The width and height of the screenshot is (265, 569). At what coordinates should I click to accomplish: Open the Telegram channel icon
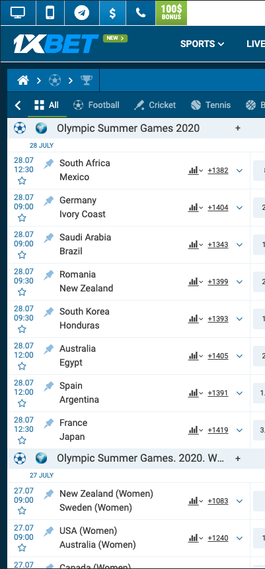(x=82, y=13)
